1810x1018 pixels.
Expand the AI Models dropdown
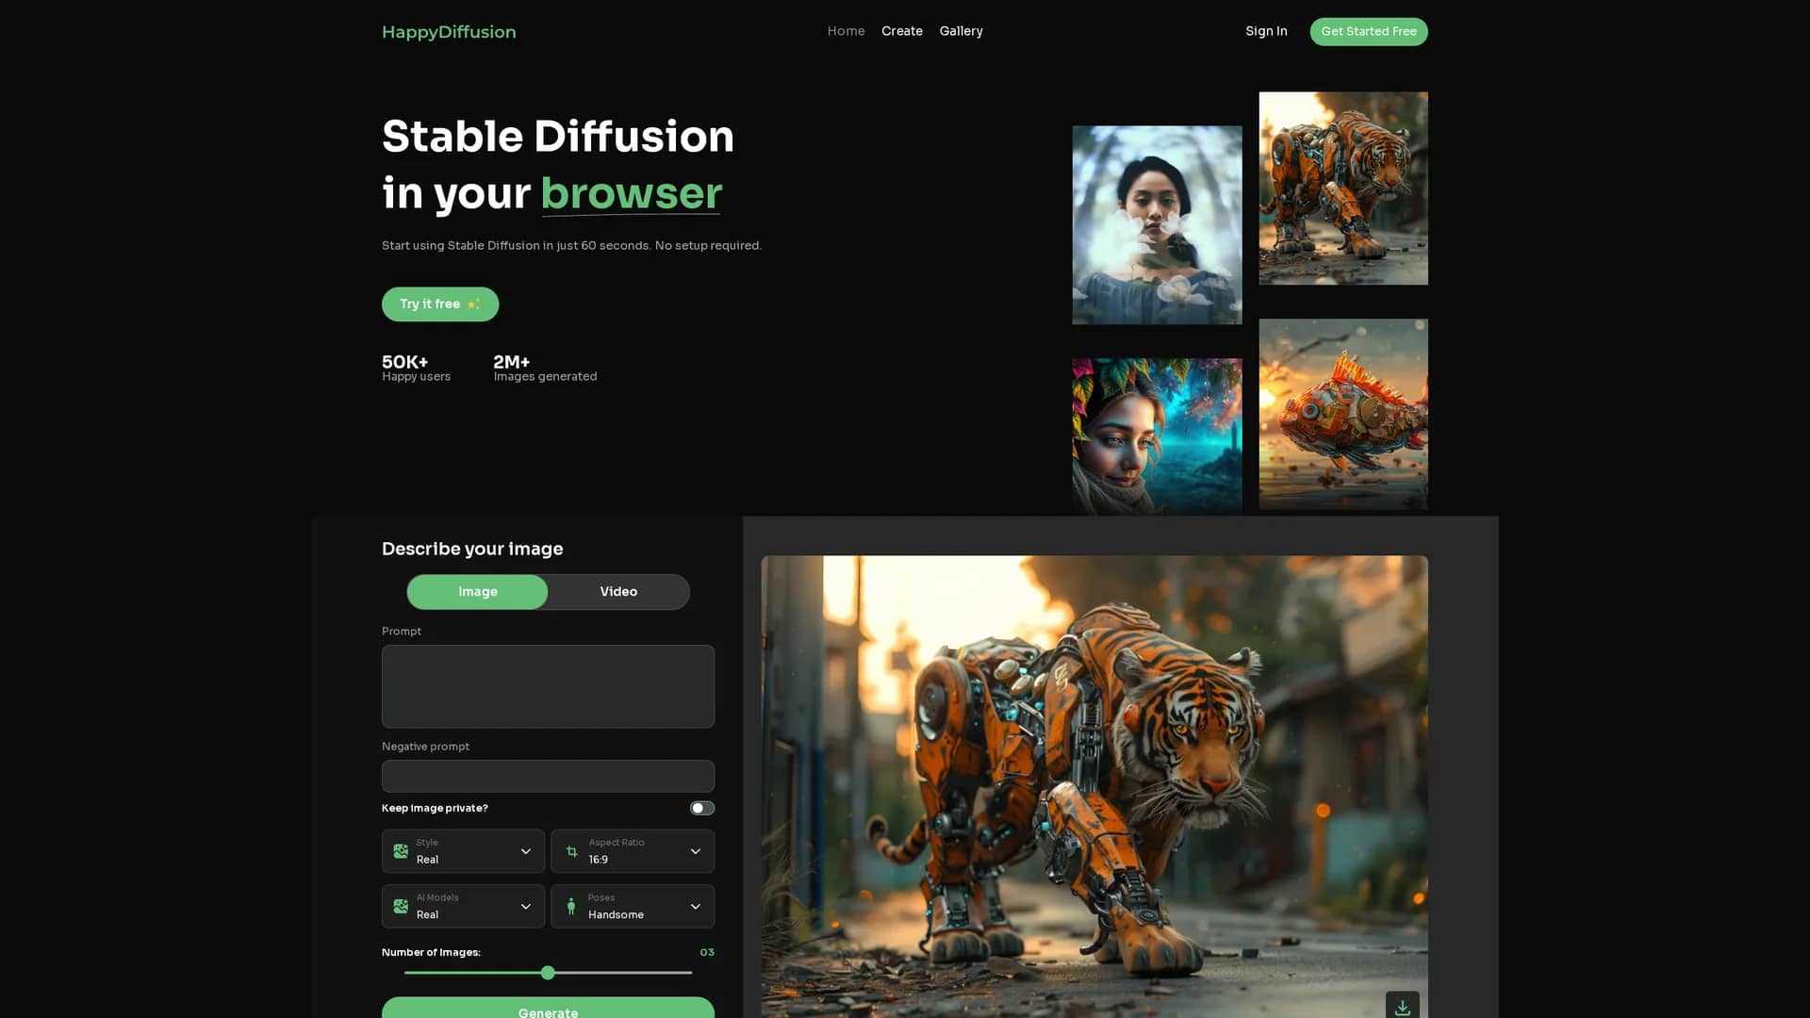click(x=463, y=906)
